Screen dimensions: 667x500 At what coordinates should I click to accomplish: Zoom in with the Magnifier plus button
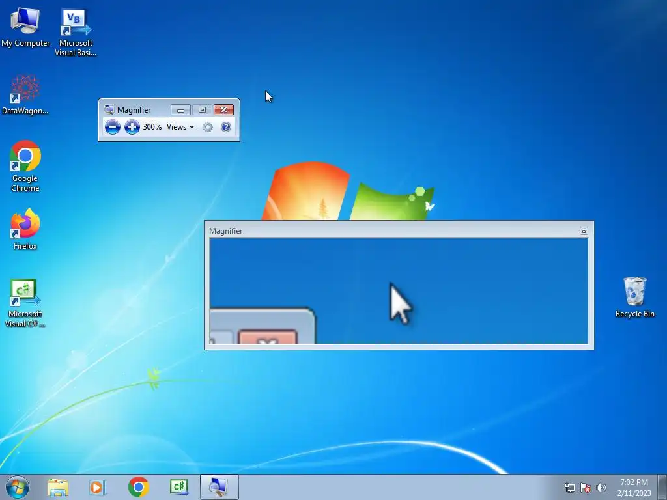pyautogui.click(x=132, y=127)
